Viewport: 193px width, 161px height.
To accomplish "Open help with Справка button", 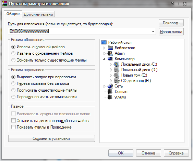I will (176, 153).
